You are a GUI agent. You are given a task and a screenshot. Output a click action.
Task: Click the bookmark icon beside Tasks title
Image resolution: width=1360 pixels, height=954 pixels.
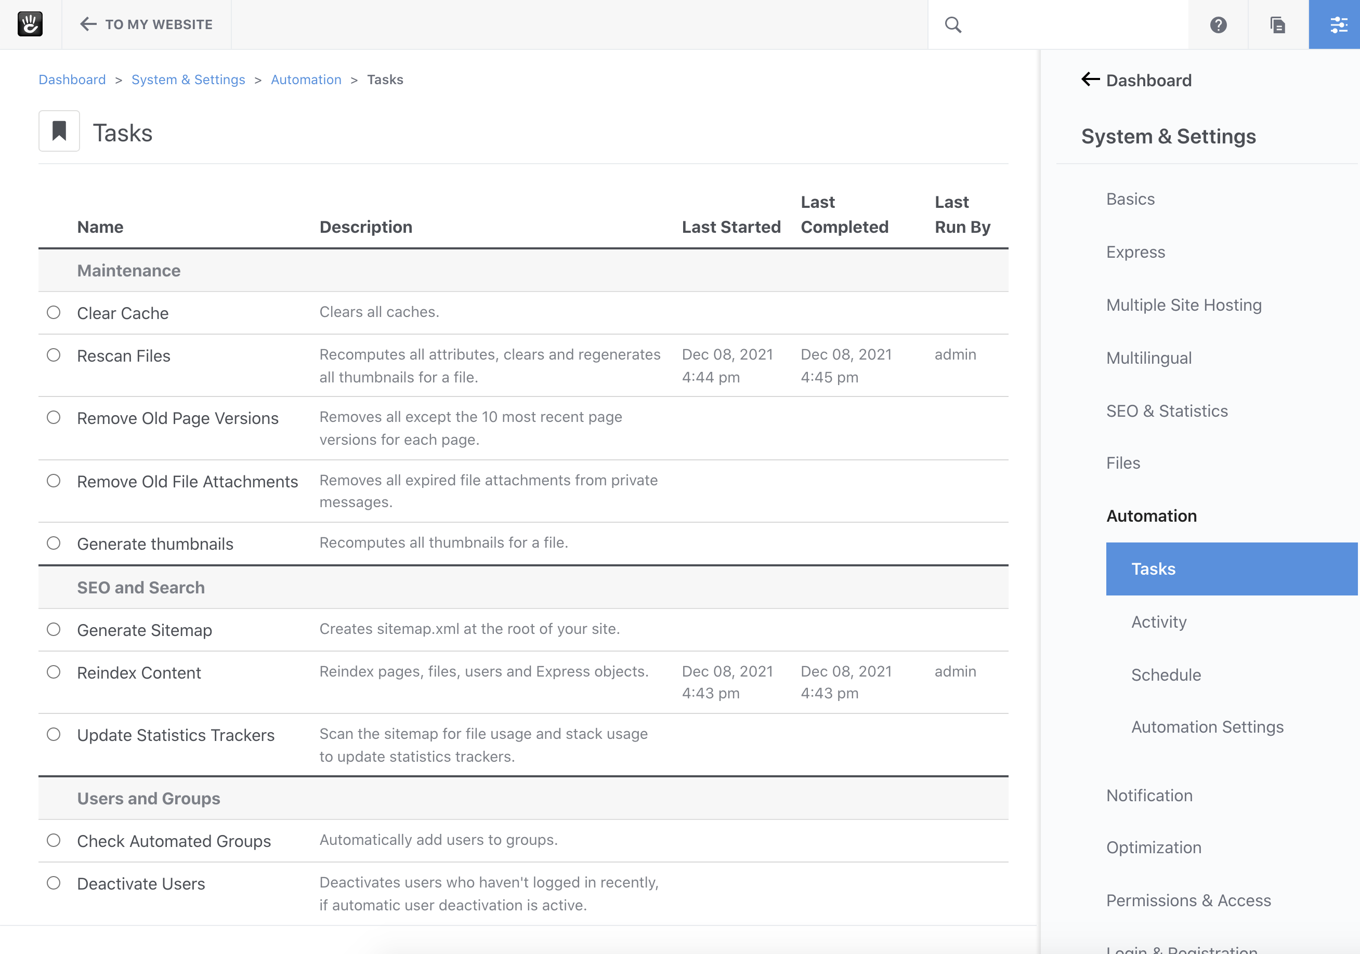coord(59,131)
